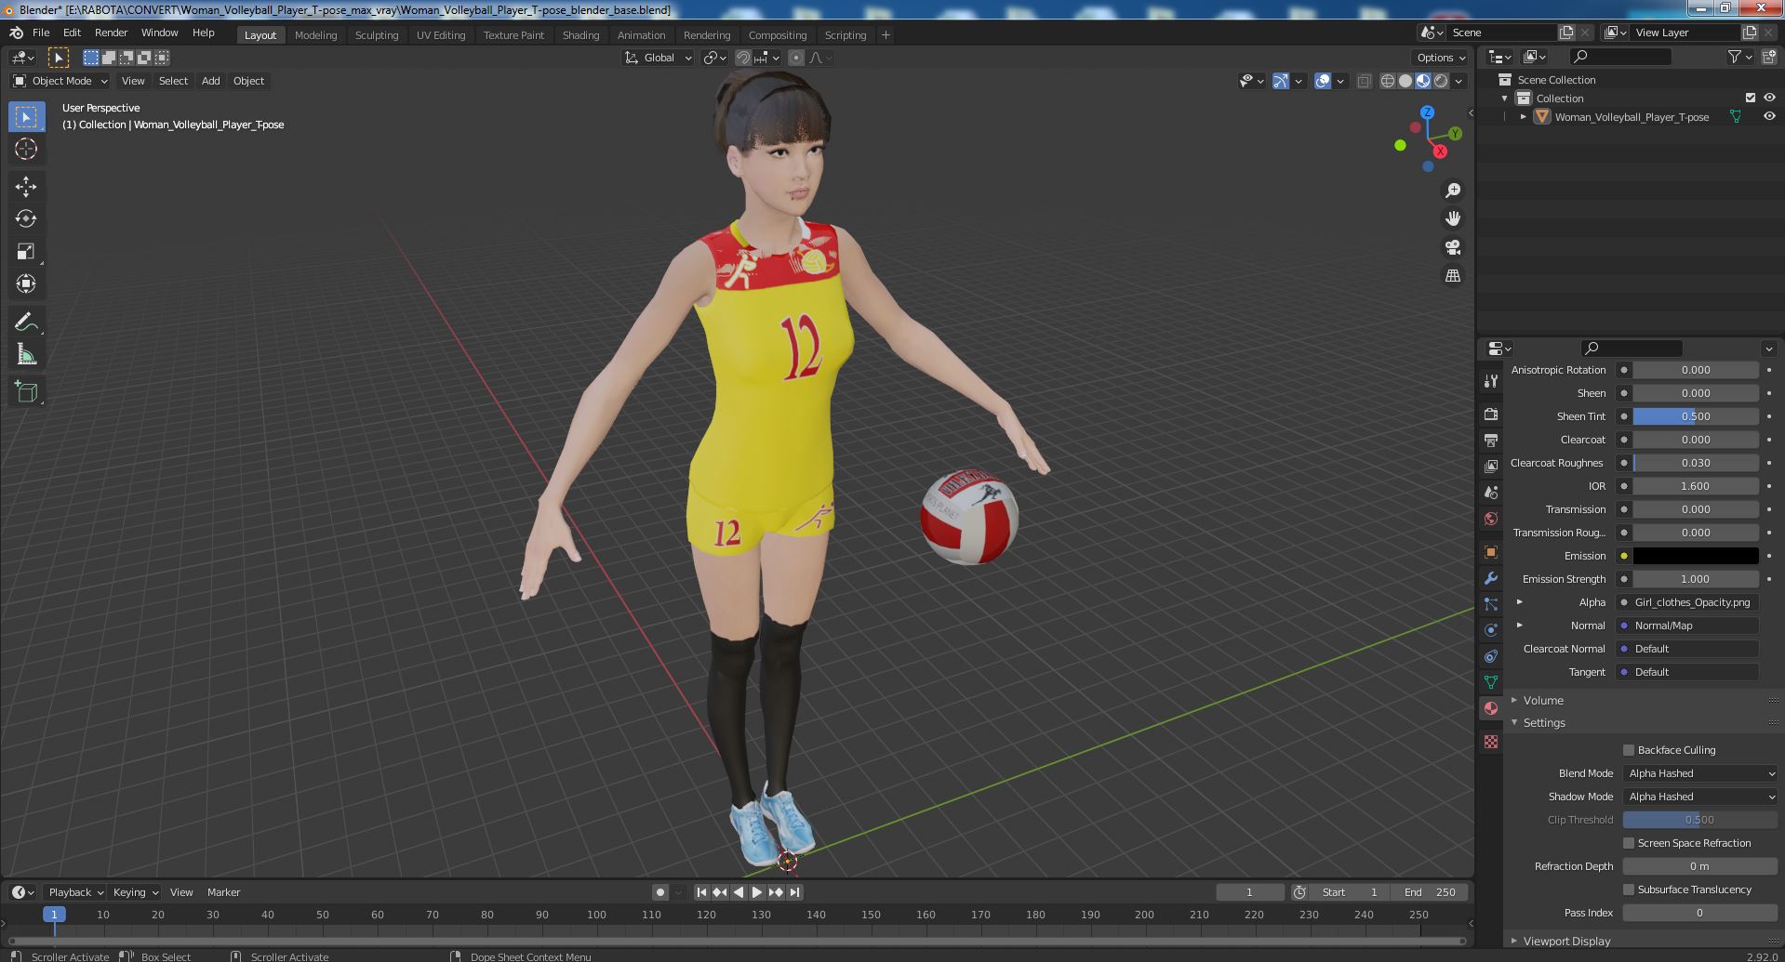Expand the Alpha input row
Screen dimensions: 1785x962
[x=1520, y=602]
